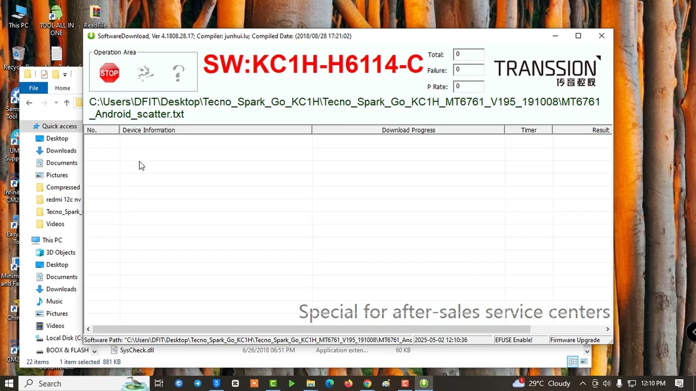Click the list's scroll-right arrow

tap(607, 329)
